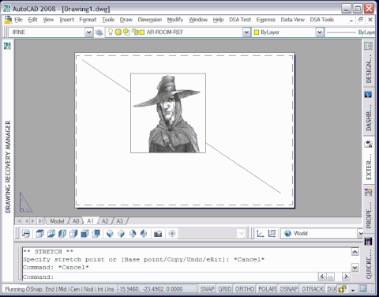This screenshot has height=297, width=379.
Task: Open the ByLayer linetype dropdown
Action: [x=351, y=32]
